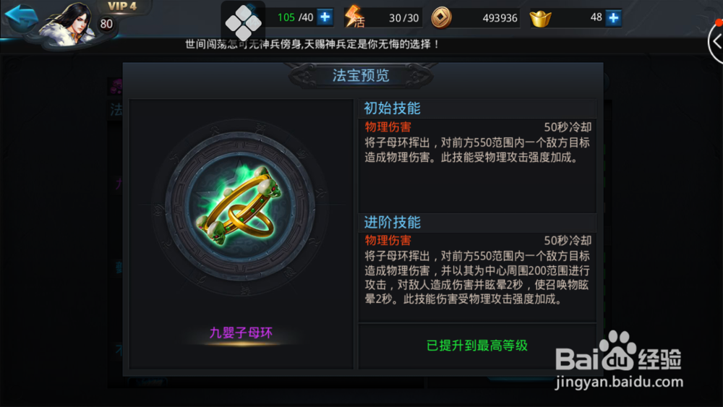Click the four-diamond virtual pad icon
The height and width of the screenshot is (407, 723).
(x=243, y=22)
